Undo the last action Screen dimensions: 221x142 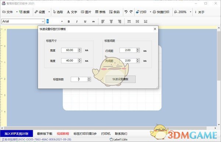(126, 12)
